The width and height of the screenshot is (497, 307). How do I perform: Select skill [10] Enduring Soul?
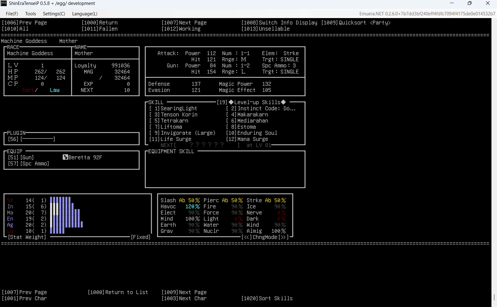click(x=252, y=133)
